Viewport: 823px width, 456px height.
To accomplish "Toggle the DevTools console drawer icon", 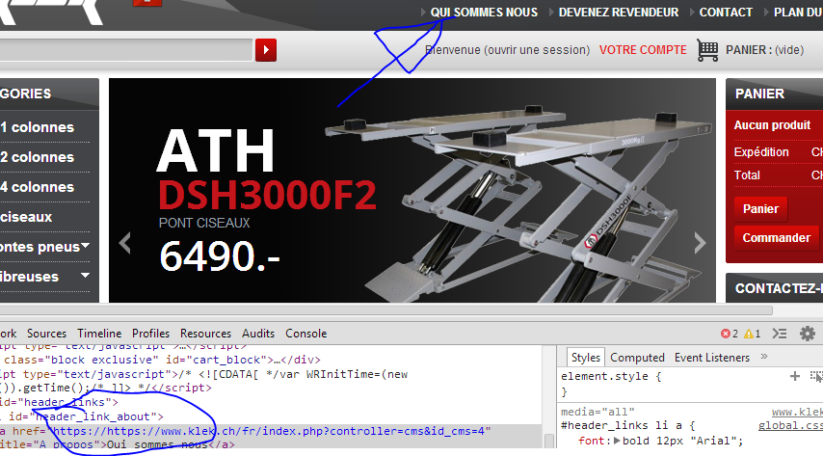I will click(780, 334).
